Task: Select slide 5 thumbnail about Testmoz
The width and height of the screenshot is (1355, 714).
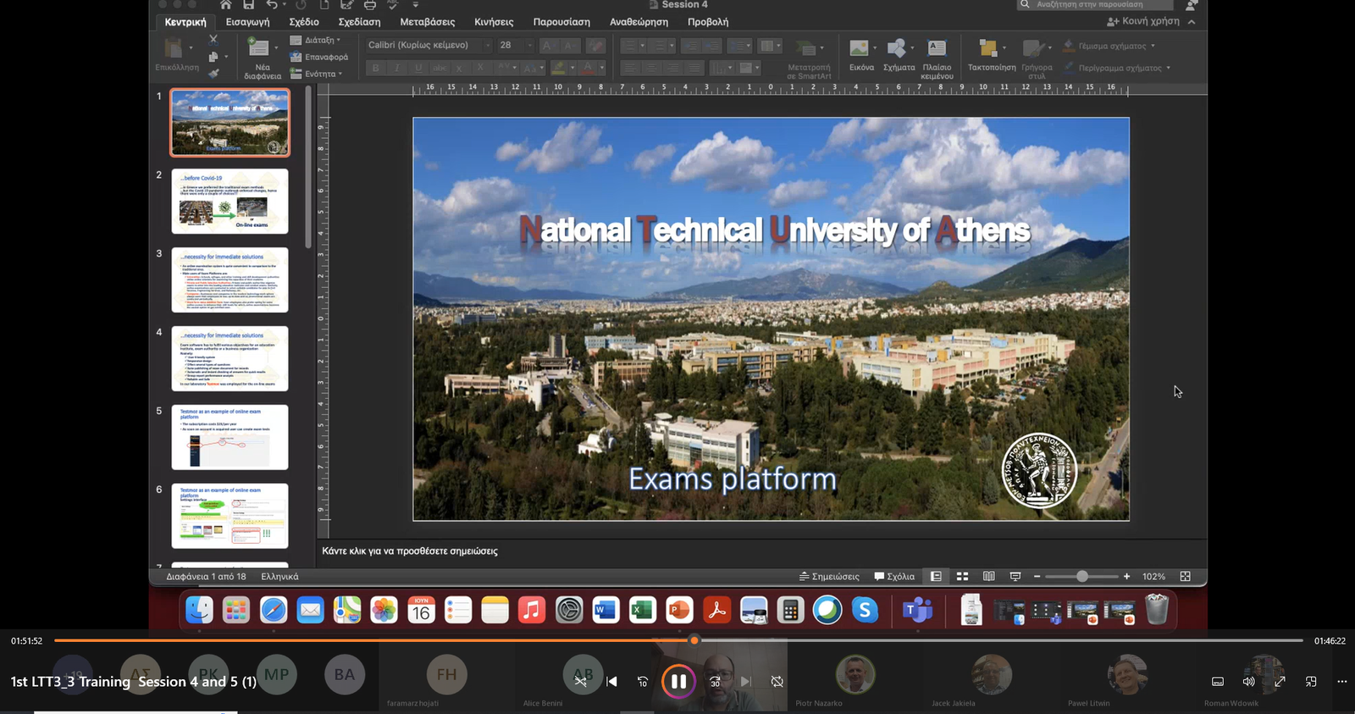Action: click(x=230, y=437)
